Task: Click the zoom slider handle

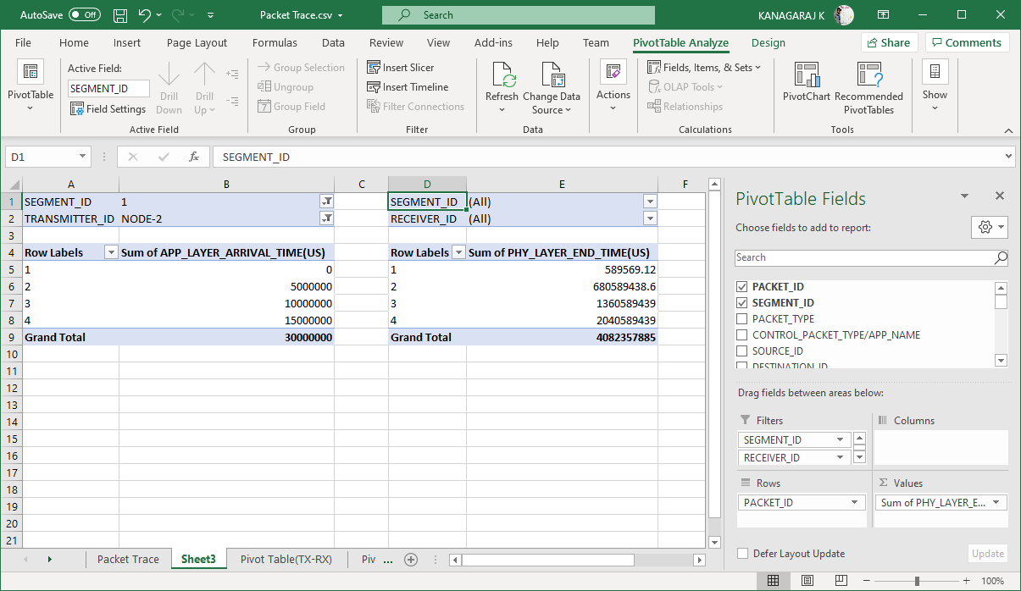Action: [917, 581]
